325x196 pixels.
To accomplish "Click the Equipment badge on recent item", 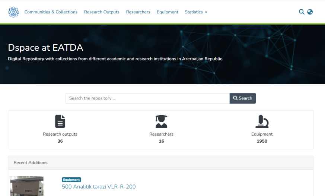I will coord(71,180).
